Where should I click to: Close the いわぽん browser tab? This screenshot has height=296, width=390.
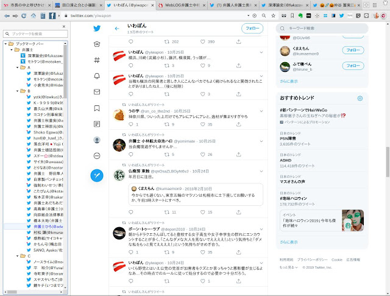pos(152,5)
